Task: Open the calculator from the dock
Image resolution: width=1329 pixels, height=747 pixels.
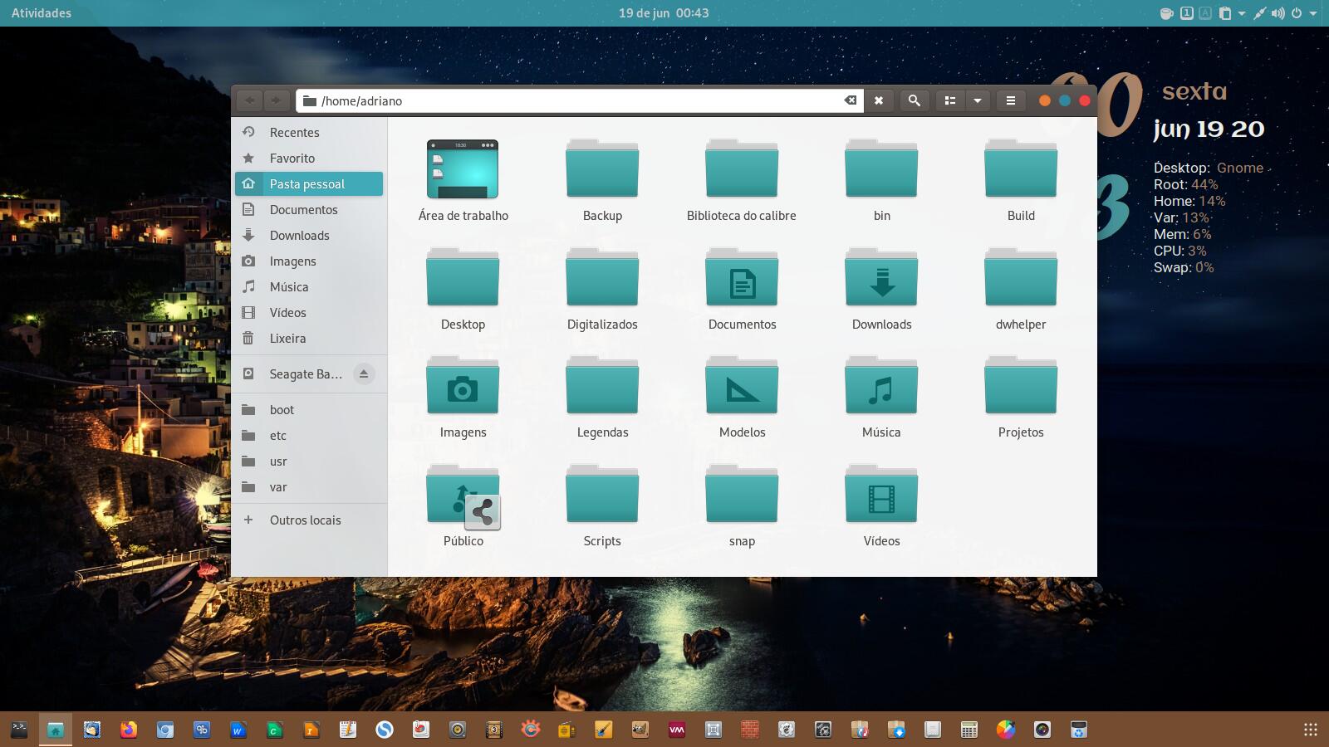Action: (969, 730)
